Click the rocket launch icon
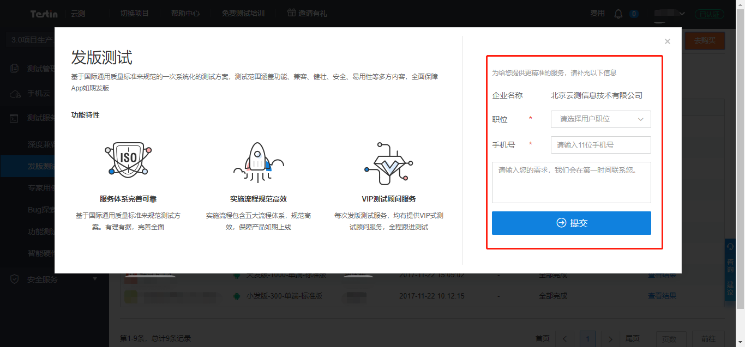This screenshot has height=347, width=745. pyautogui.click(x=258, y=162)
